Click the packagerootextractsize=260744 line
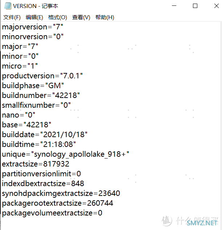Viewport: 222px width, 230px height. 57,203
